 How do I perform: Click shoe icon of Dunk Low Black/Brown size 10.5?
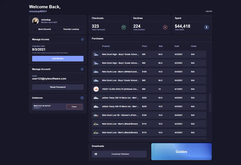[x=96, y=124]
